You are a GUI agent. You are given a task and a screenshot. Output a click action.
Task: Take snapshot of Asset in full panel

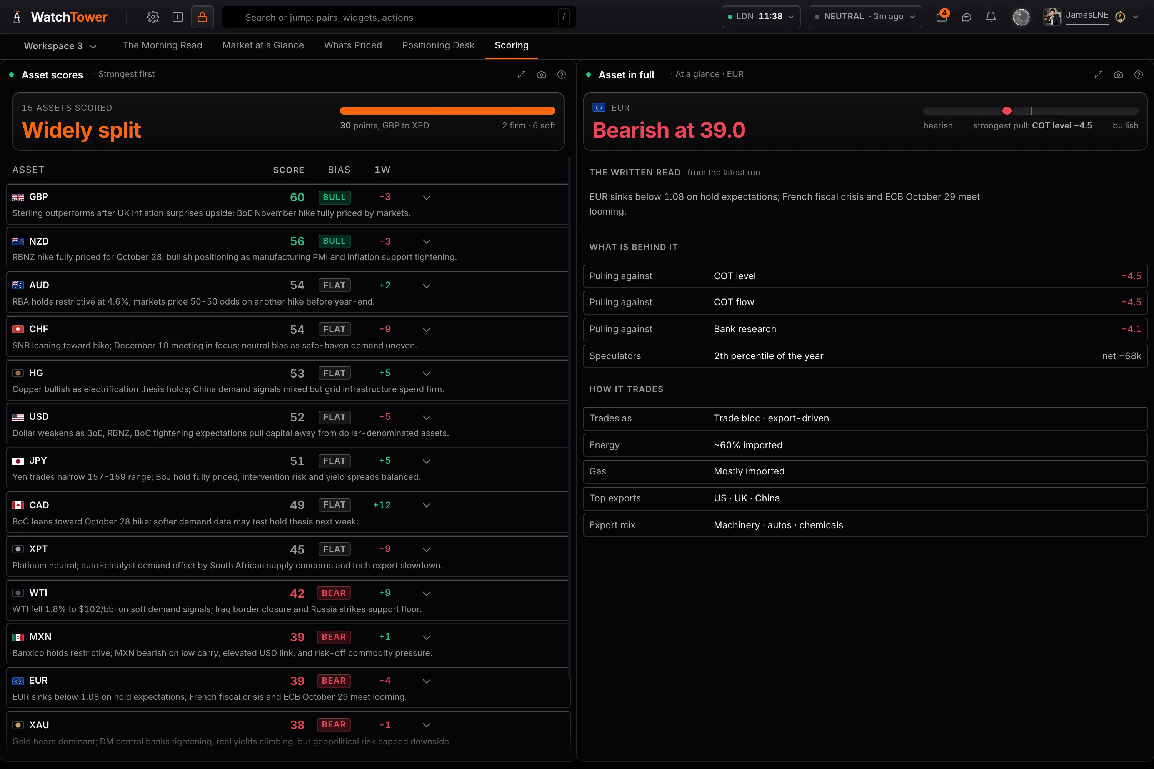click(1118, 75)
